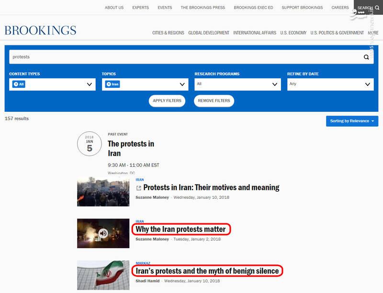Click the Apply Filters button
383x293 pixels.
point(167,101)
